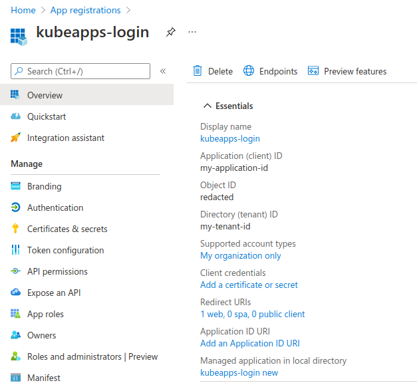The height and width of the screenshot is (387, 417).
Task: Click the Roles and administrators icon
Action: 15,356
